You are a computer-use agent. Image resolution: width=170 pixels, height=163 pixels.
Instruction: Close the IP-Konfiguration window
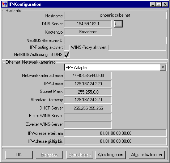point(165,4)
